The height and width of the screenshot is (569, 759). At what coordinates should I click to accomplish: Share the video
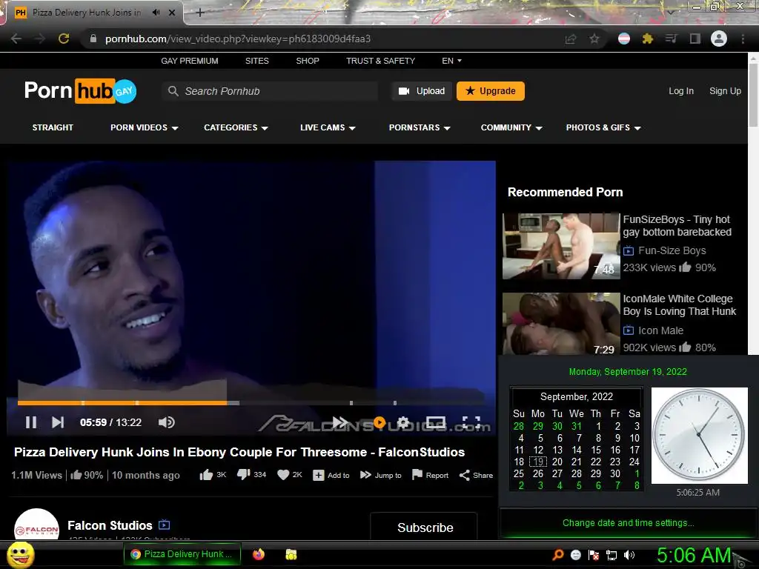coord(477,475)
